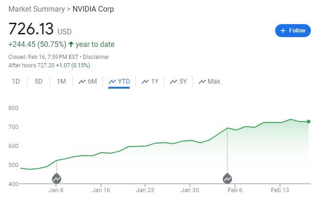Click the green endpoint dot on chart
322x200 pixels.
(309, 122)
